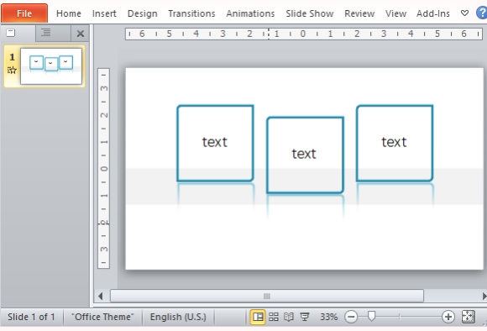The width and height of the screenshot is (487, 331).
Task: Click the horizontal scrollbar left arrow
Action: point(100,296)
